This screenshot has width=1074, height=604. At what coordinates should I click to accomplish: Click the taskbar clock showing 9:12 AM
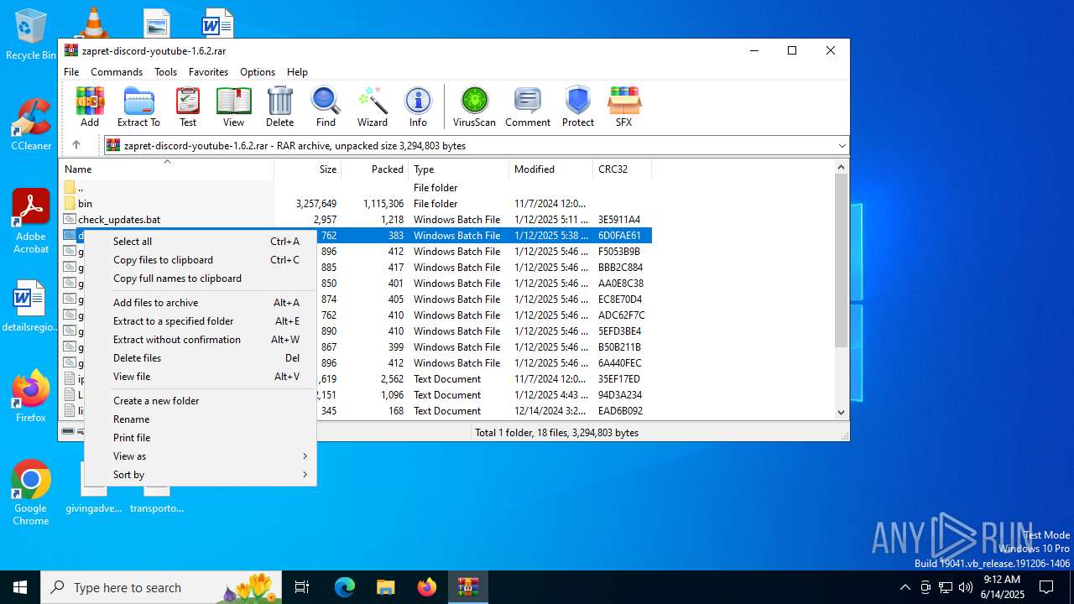coord(1002,587)
